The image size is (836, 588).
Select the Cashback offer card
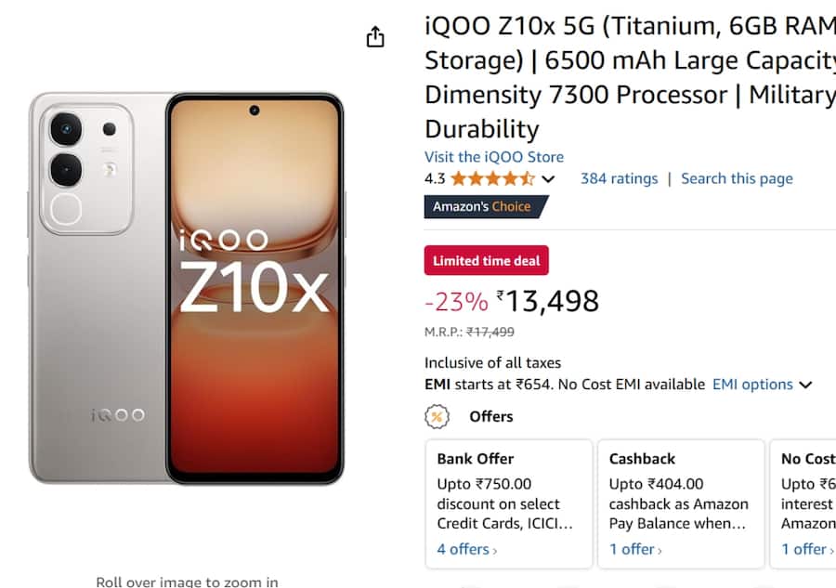[x=681, y=502]
